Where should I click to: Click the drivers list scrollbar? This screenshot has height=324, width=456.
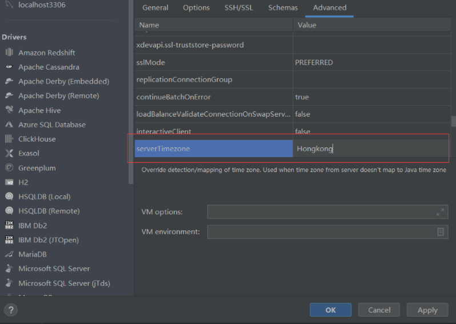131,92
